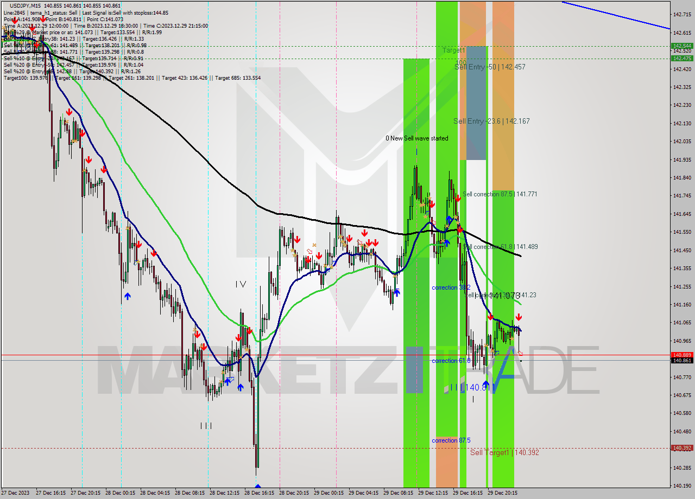Click the blue up arrow at chart bottom low
This screenshot has width=695, height=499.
point(257,487)
